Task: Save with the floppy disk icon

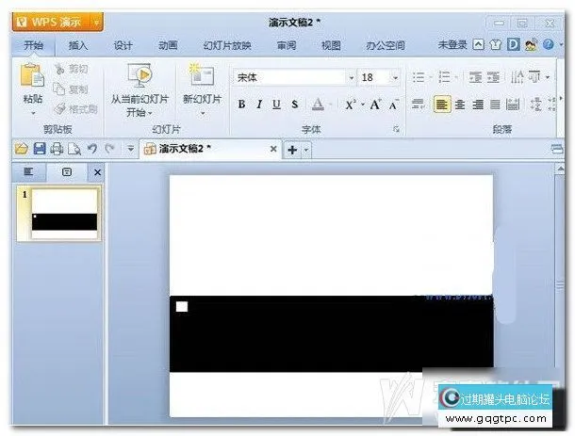Action: (x=40, y=149)
